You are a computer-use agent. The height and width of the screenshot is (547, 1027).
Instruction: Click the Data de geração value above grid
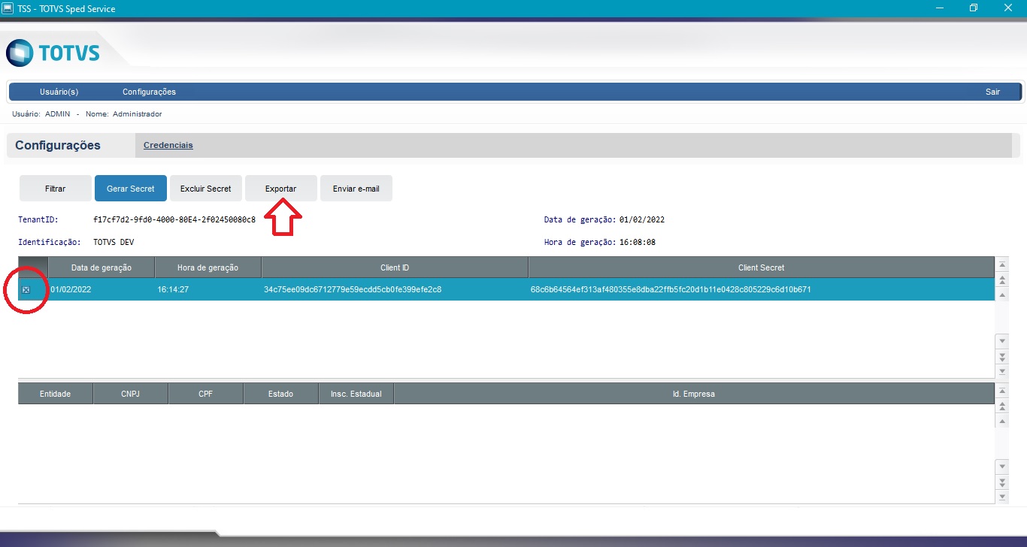[642, 220]
